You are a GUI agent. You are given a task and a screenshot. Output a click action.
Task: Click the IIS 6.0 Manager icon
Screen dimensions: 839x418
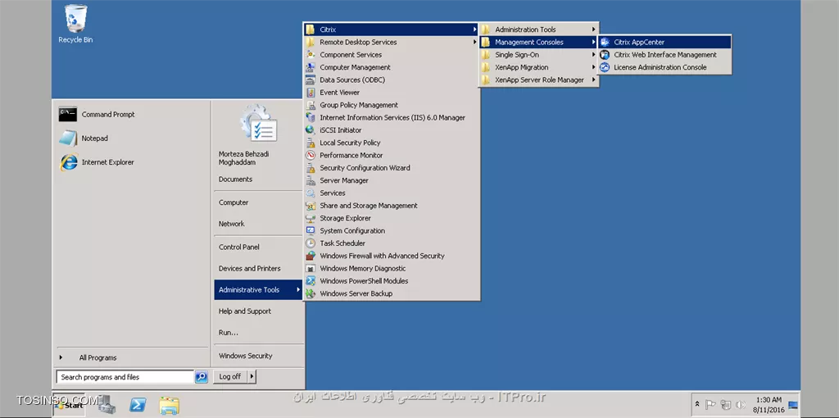[x=311, y=118]
